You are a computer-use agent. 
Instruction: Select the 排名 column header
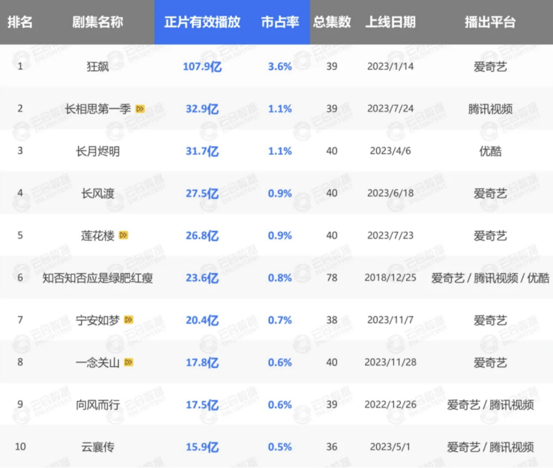20,22
